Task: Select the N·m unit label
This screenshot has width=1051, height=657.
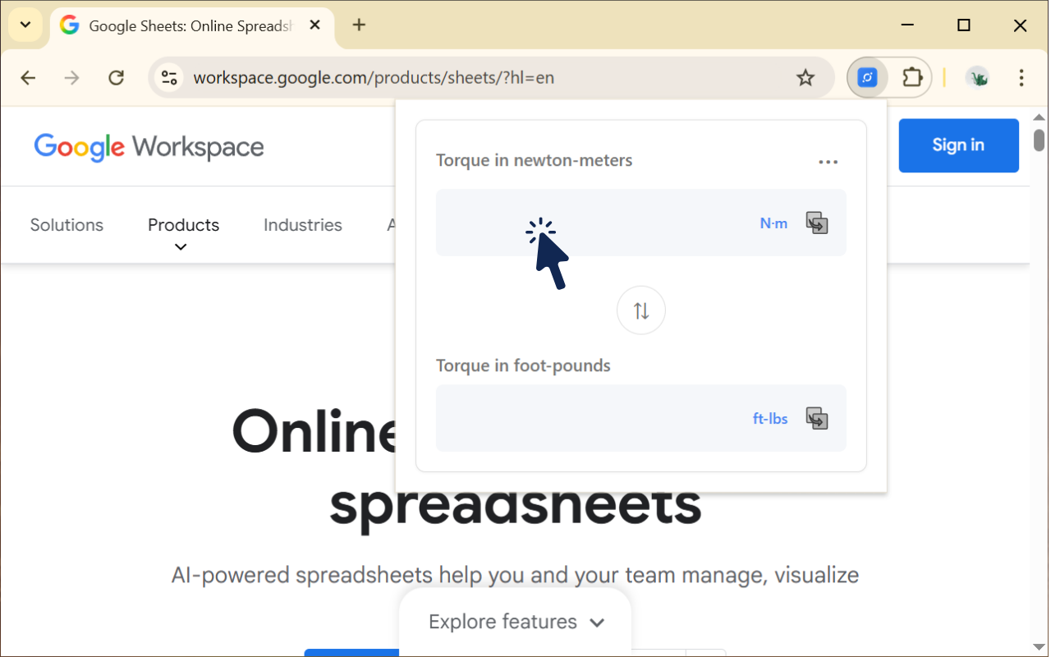Action: pos(773,223)
